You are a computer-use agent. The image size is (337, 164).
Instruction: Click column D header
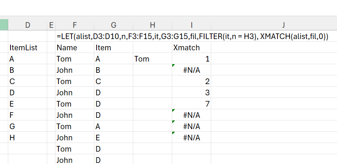(x=27, y=25)
